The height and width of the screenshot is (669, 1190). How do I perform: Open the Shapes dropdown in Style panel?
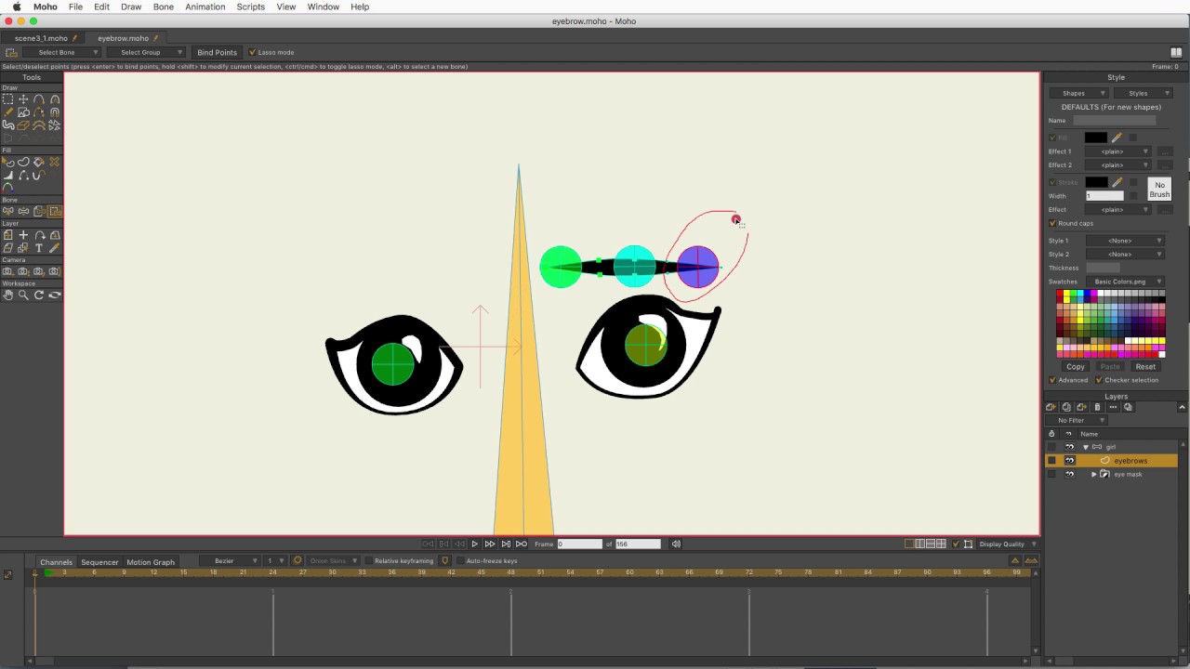click(x=1078, y=93)
